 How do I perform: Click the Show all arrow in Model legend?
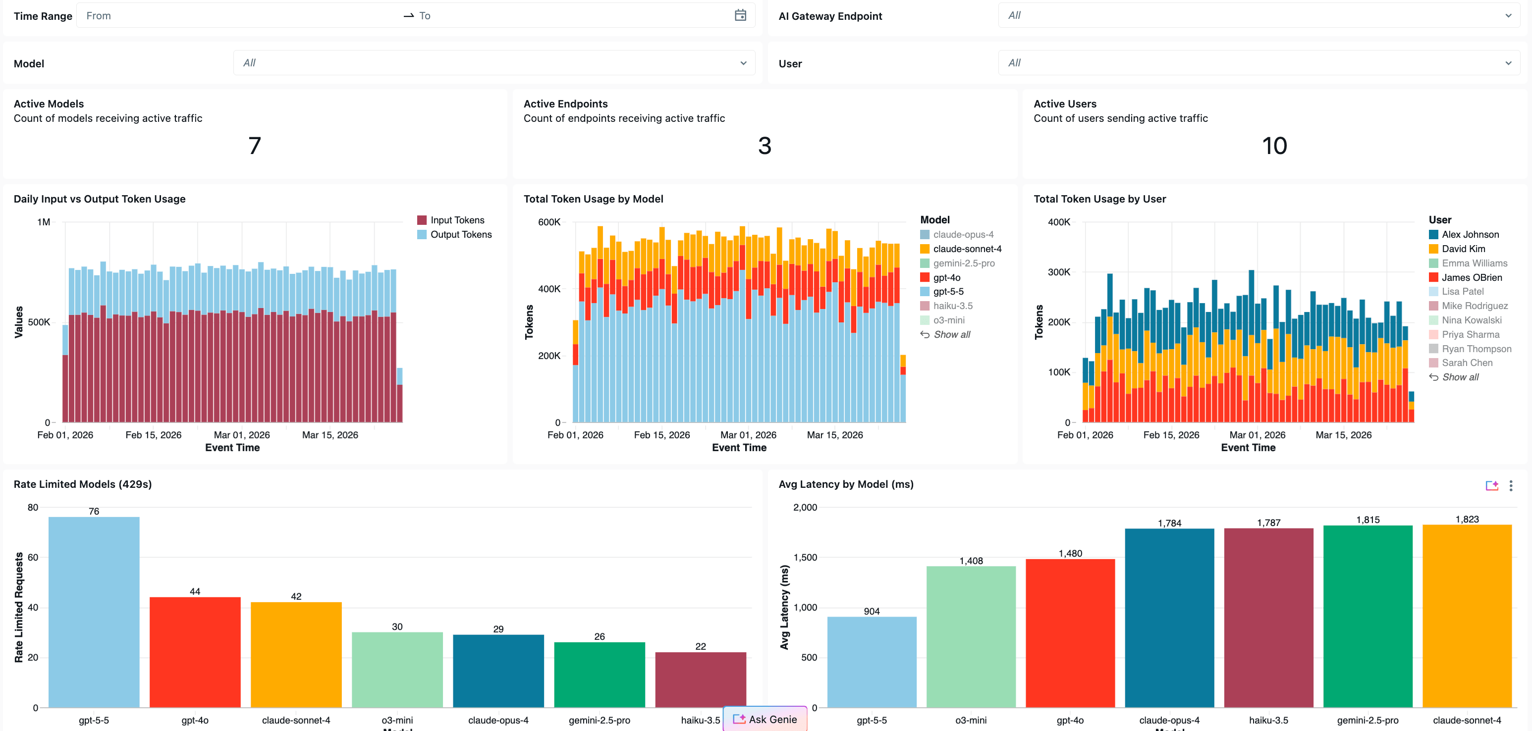tap(925, 335)
